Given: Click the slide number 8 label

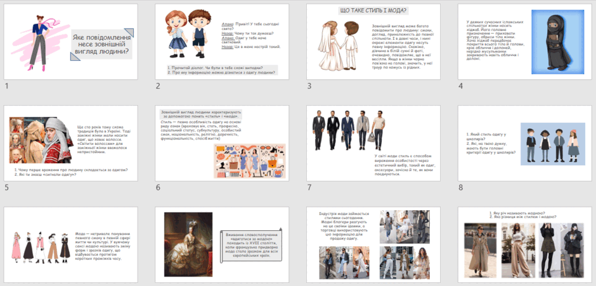Looking at the screenshot, I should pos(461,187).
